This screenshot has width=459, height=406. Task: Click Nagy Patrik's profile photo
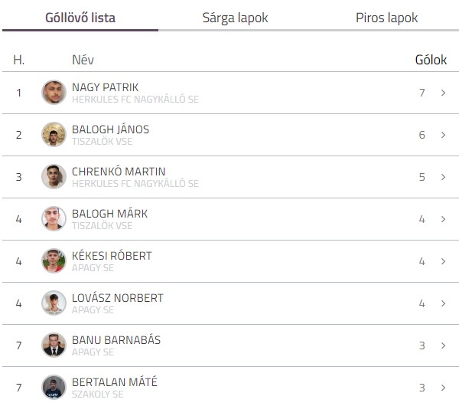(x=54, y=93)
